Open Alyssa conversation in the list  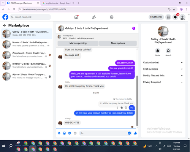[x=27, y=76]
